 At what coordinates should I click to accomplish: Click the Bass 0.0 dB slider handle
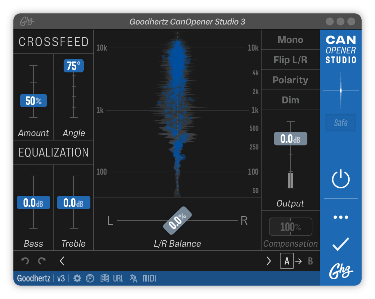pyautogui.click(x=33, y=202)
